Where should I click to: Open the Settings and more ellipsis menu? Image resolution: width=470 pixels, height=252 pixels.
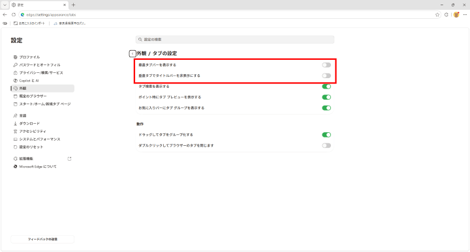pyautogui.click(x=465, y=14)
